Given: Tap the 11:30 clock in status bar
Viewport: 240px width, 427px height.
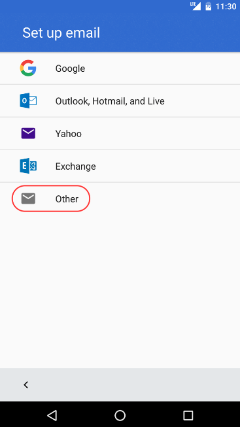Looking at the screenshot, I should pos(226,7).
